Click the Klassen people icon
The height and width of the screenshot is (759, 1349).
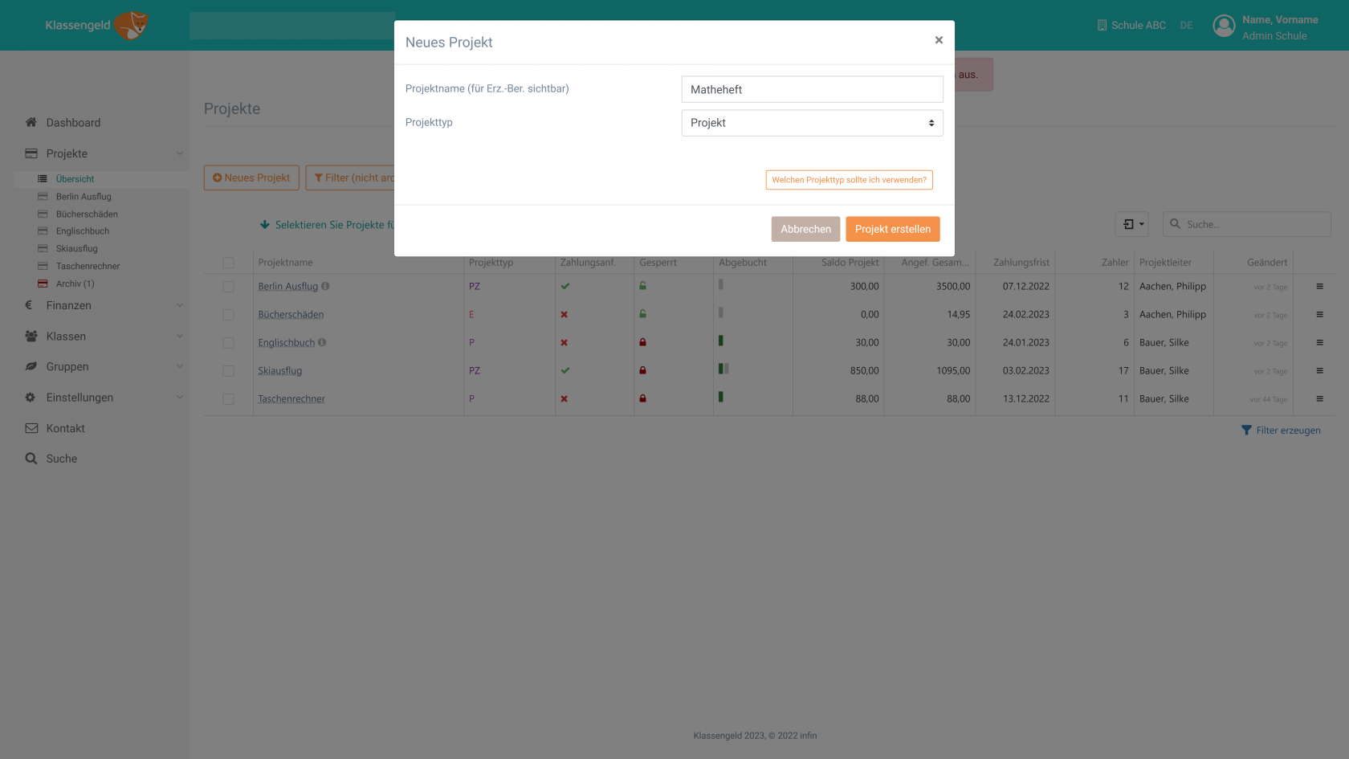31,337
